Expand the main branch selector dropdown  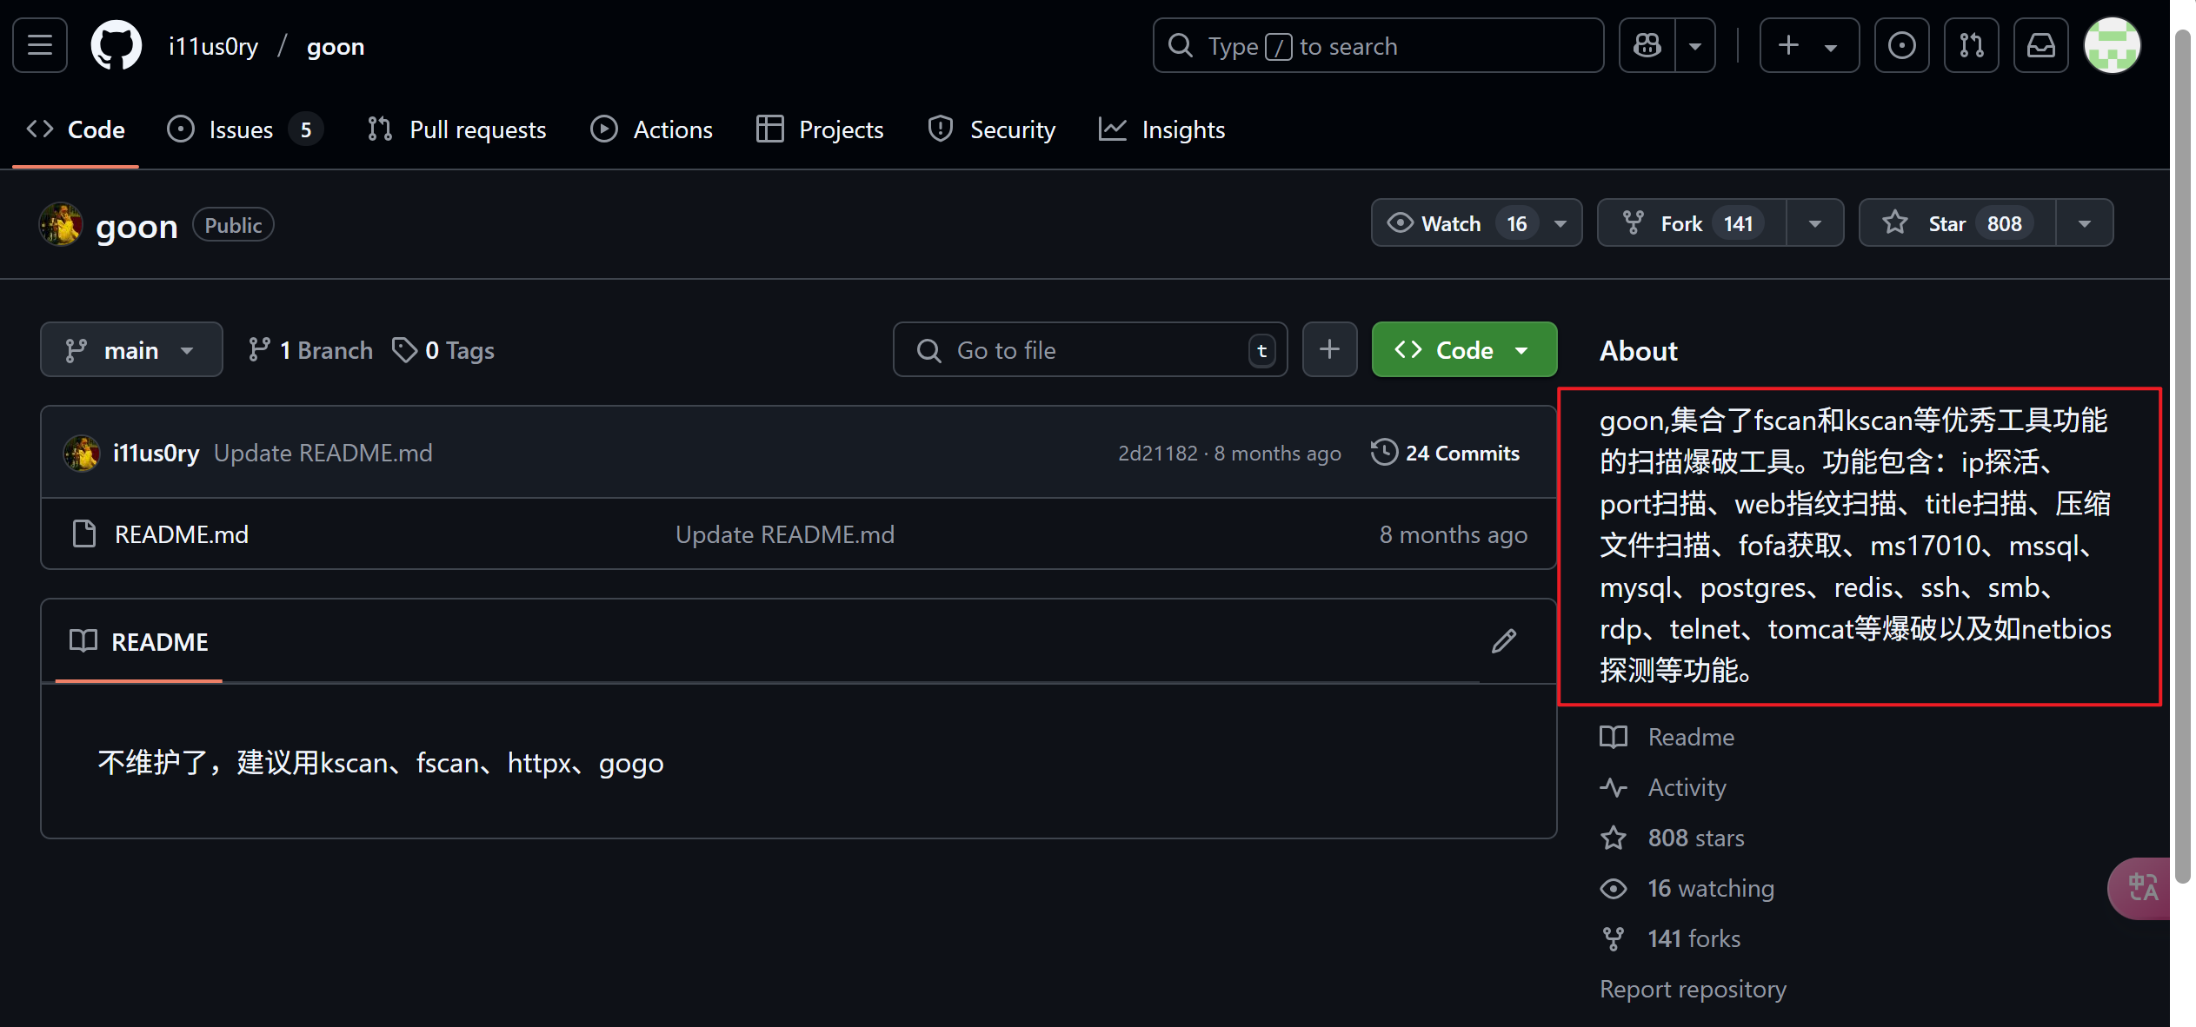[x=130, y=349]
